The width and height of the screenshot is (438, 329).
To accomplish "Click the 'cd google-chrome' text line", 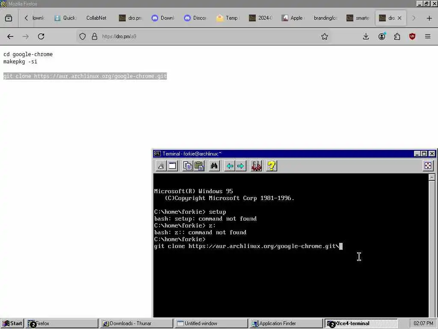I will click(x=28, y=54).
